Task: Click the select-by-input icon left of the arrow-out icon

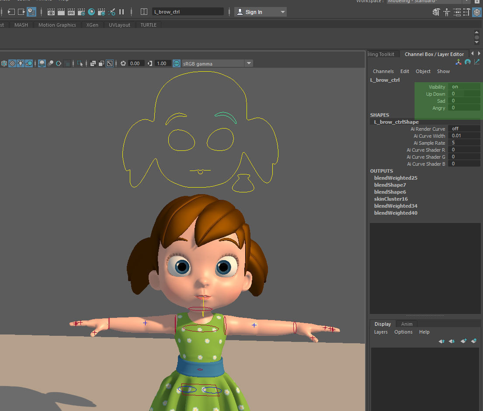Action: click(11, 12)
